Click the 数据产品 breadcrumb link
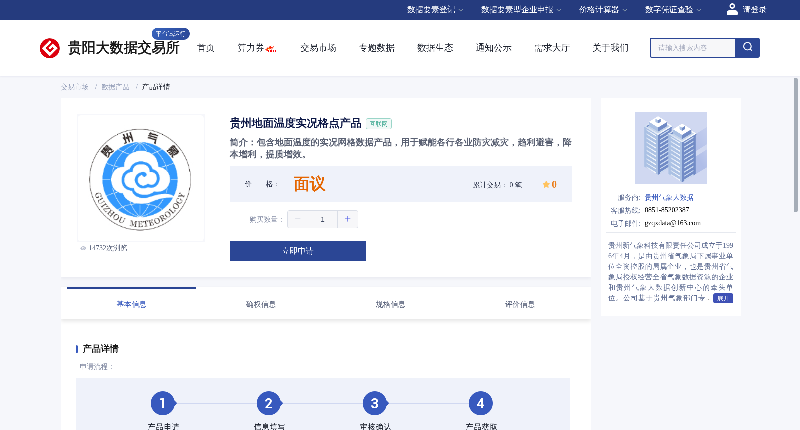 point(115,87)
